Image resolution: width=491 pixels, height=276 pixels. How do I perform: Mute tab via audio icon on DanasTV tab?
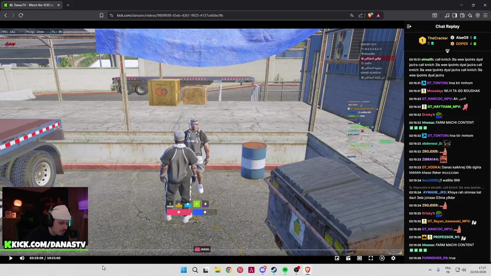pos(11,5)
